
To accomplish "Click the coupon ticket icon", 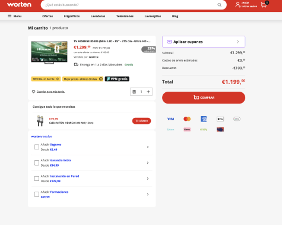I will tap(169, 42).
